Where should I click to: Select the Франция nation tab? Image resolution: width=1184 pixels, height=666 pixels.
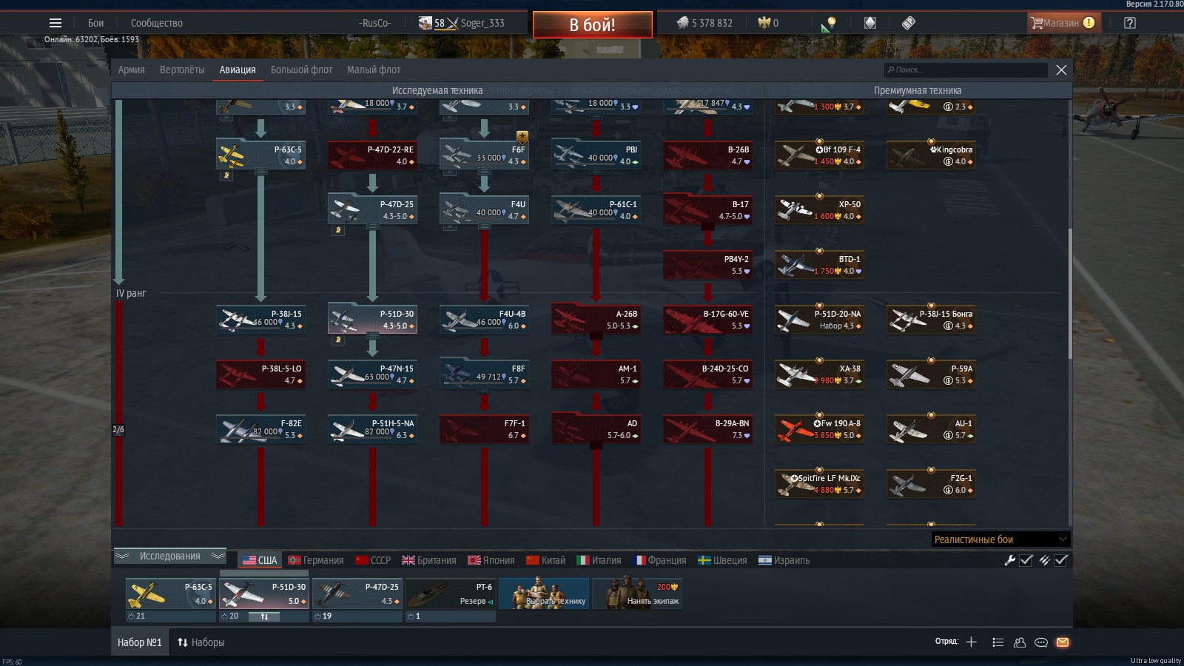tap(660, 560)
